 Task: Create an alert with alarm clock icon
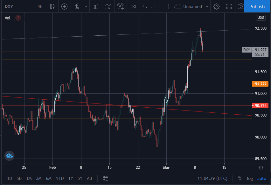(121, 7)
